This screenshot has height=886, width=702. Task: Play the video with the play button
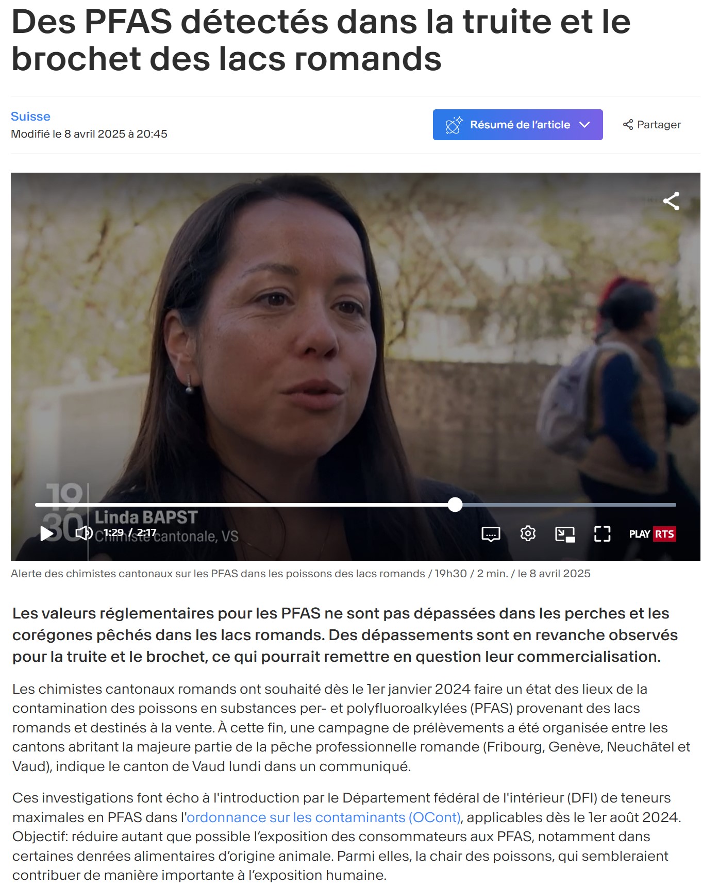click(47, 533)
